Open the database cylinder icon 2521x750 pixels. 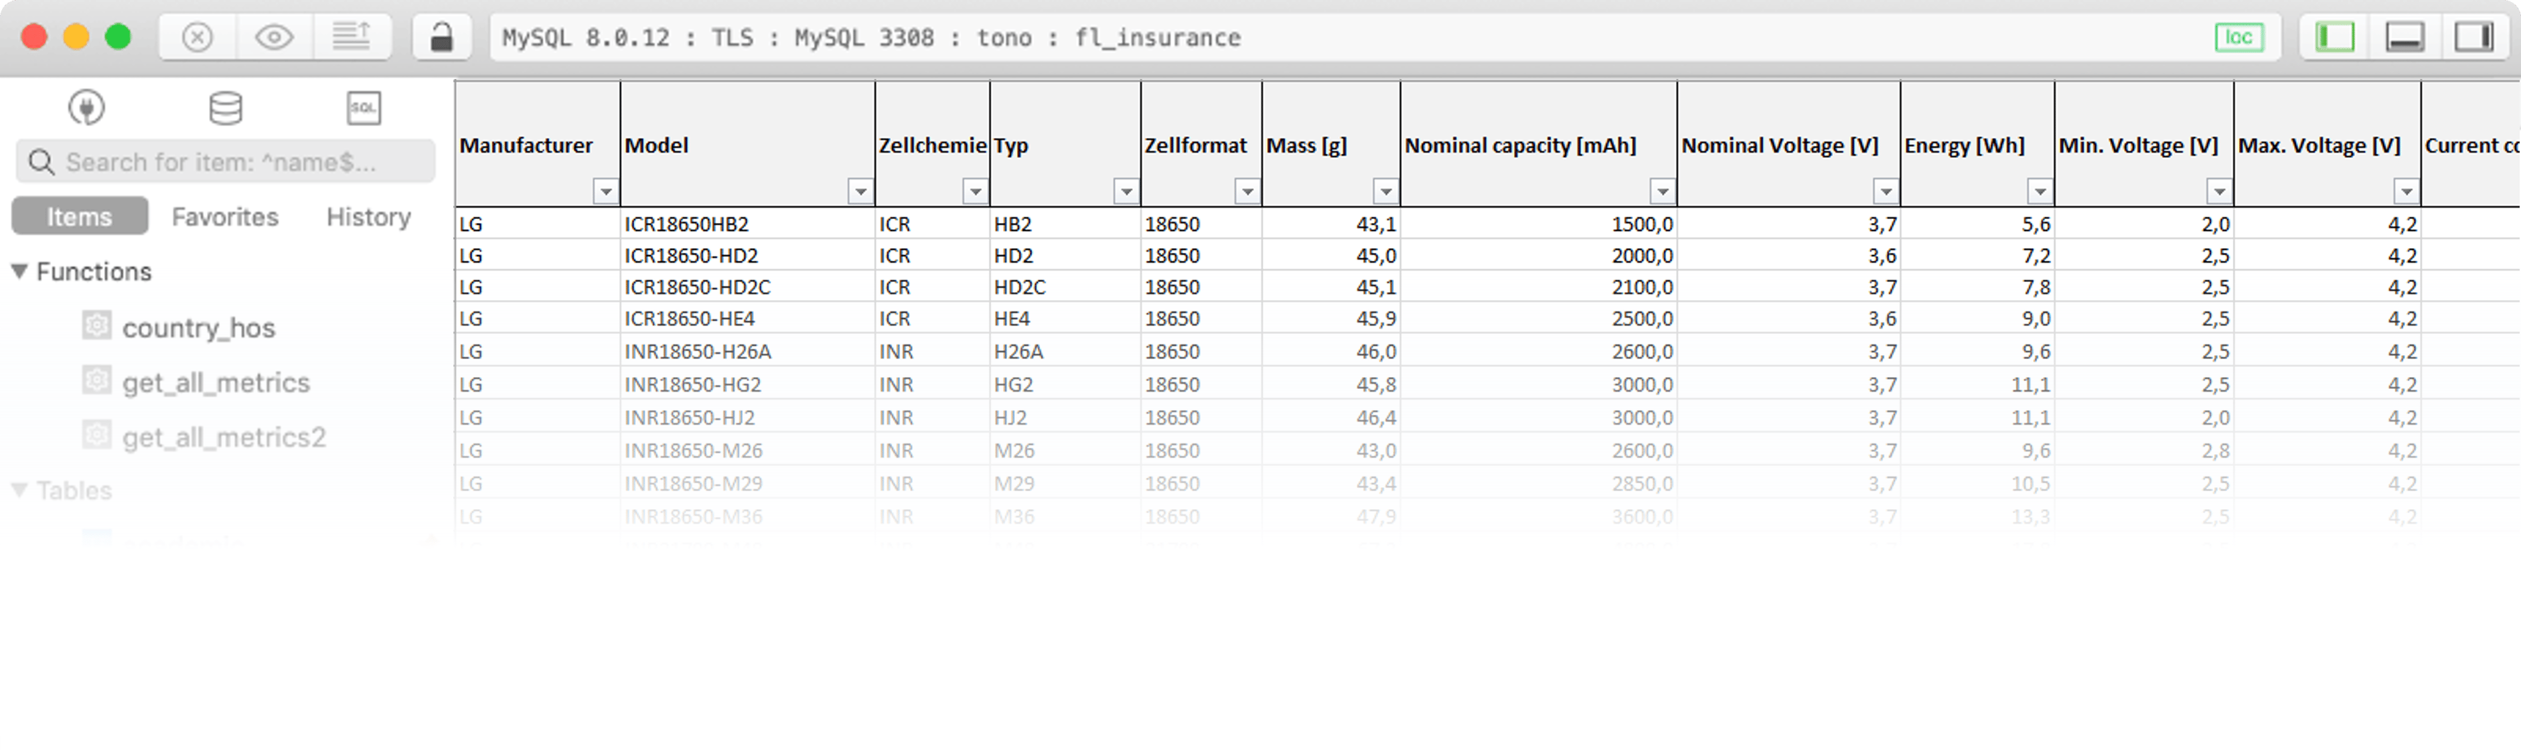(226, 108)
